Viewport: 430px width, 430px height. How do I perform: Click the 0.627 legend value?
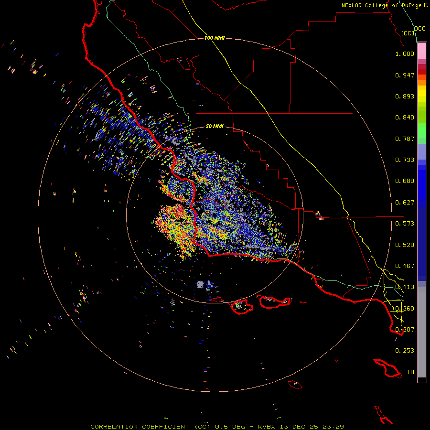[x=405, y=203]
